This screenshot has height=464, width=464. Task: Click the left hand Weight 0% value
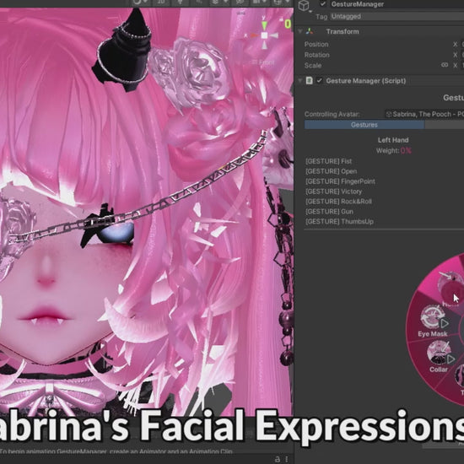(x=406, y=151)
